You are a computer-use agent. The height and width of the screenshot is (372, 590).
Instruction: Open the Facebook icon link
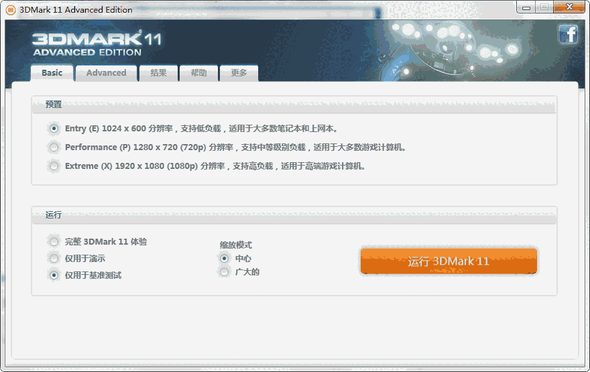pyautogui.click(x=568, y=35)
